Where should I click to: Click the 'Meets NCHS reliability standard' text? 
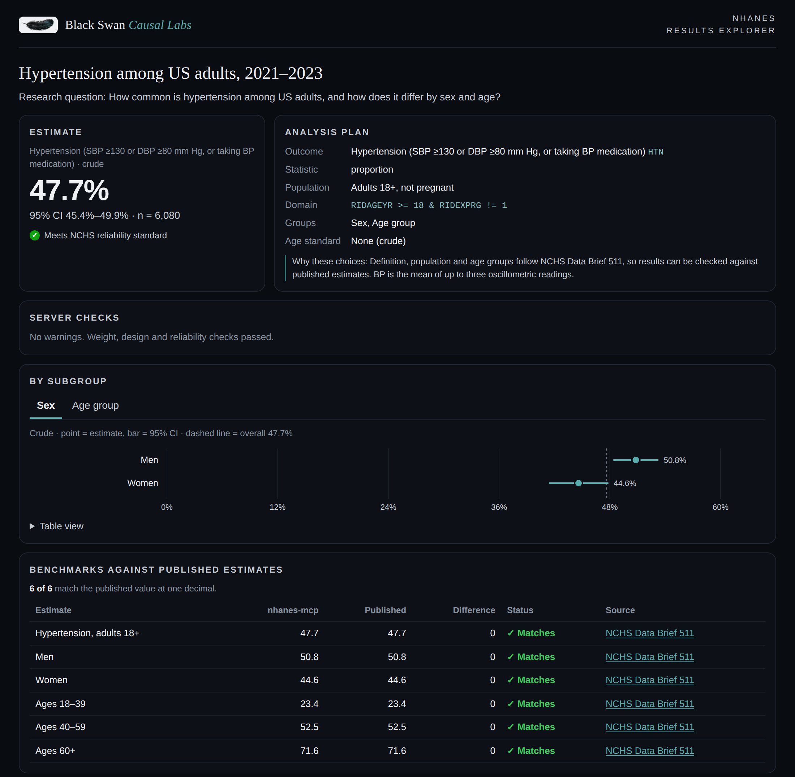click(x=106, y=235)
